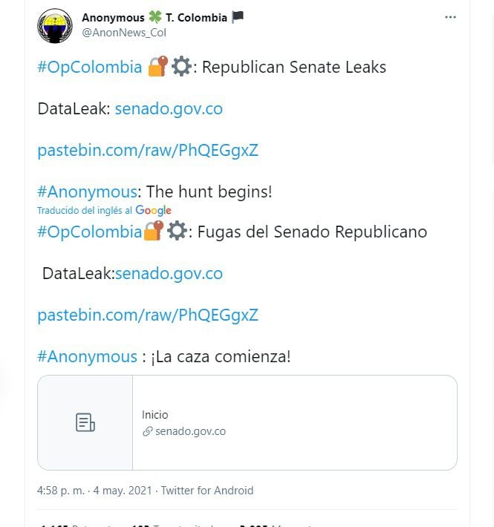Open #OpColombia hashtag beside "Republican Senate Leaks"

click(89, 67)
